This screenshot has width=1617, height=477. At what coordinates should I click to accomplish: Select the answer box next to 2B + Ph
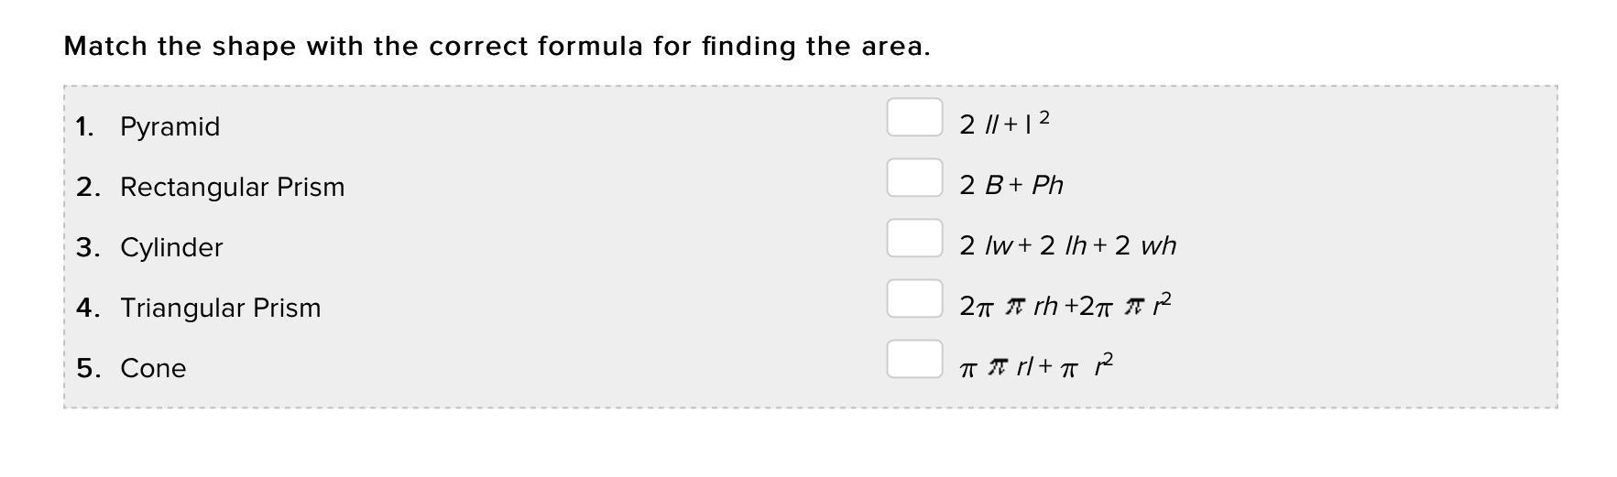(914, 178)
